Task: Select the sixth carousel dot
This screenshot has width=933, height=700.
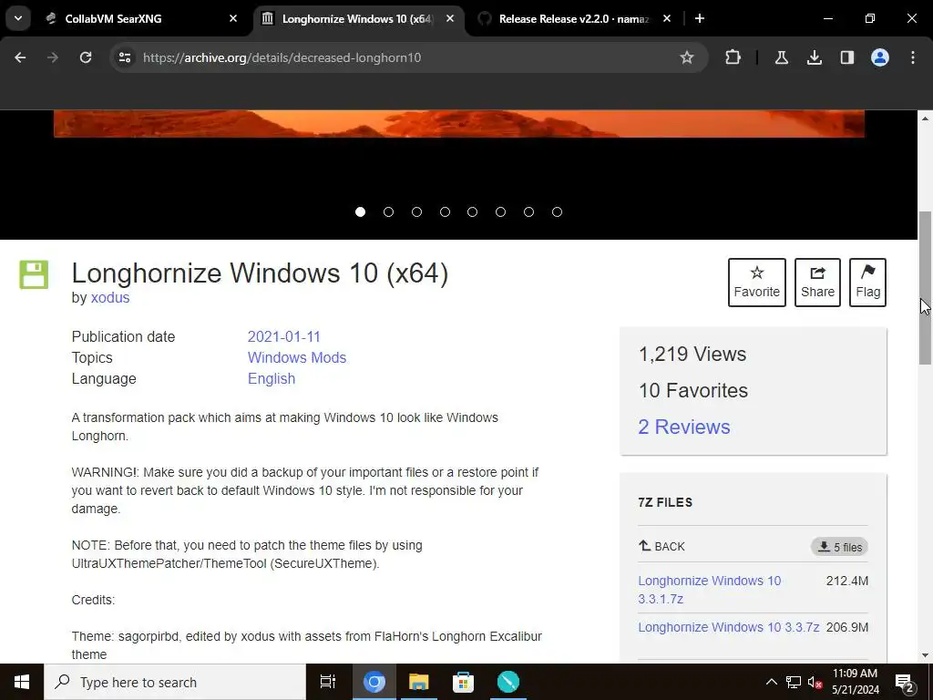Action: [500, 211]
